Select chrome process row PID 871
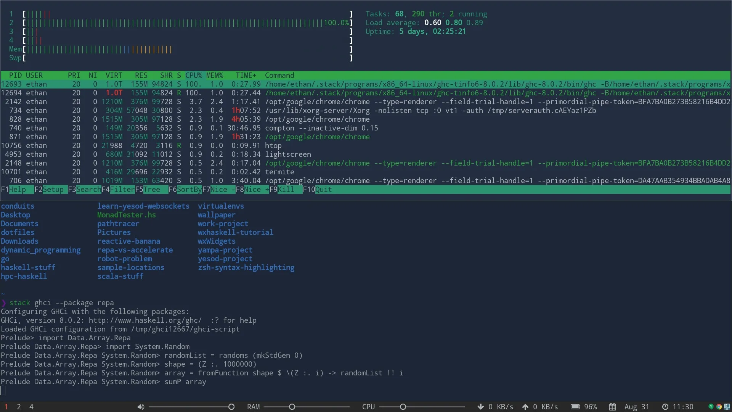This screenshot has width=732, height=412. [x=366, y=137]
